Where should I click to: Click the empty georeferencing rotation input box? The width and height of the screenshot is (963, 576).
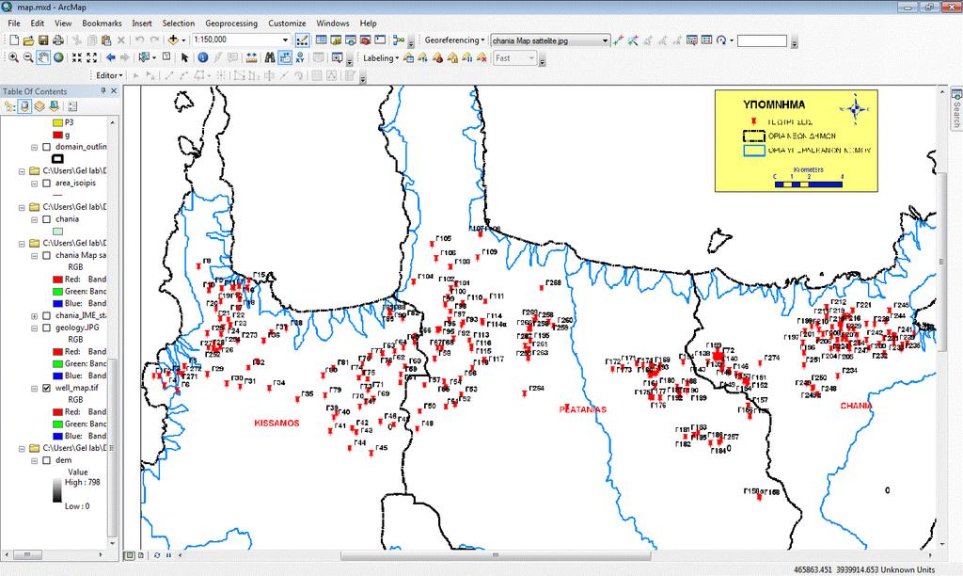click(762, 40)
